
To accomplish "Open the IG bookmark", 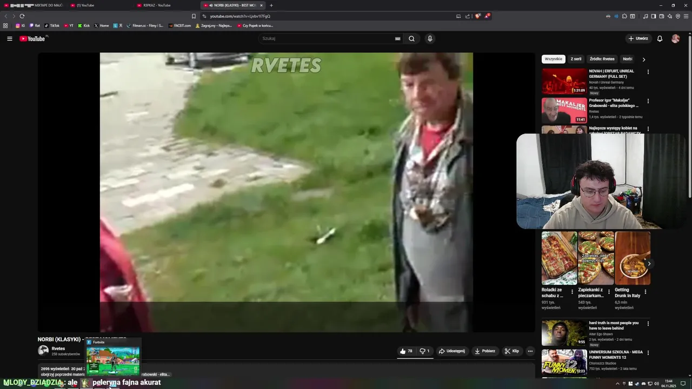I will (x=20, y=25).
